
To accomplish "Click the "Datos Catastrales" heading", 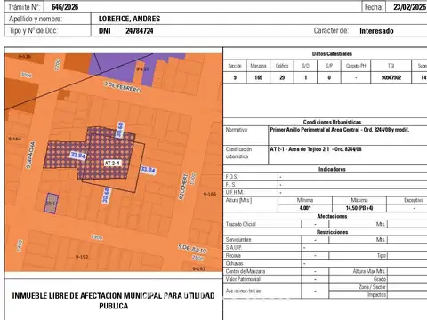I will coord(332,53).
